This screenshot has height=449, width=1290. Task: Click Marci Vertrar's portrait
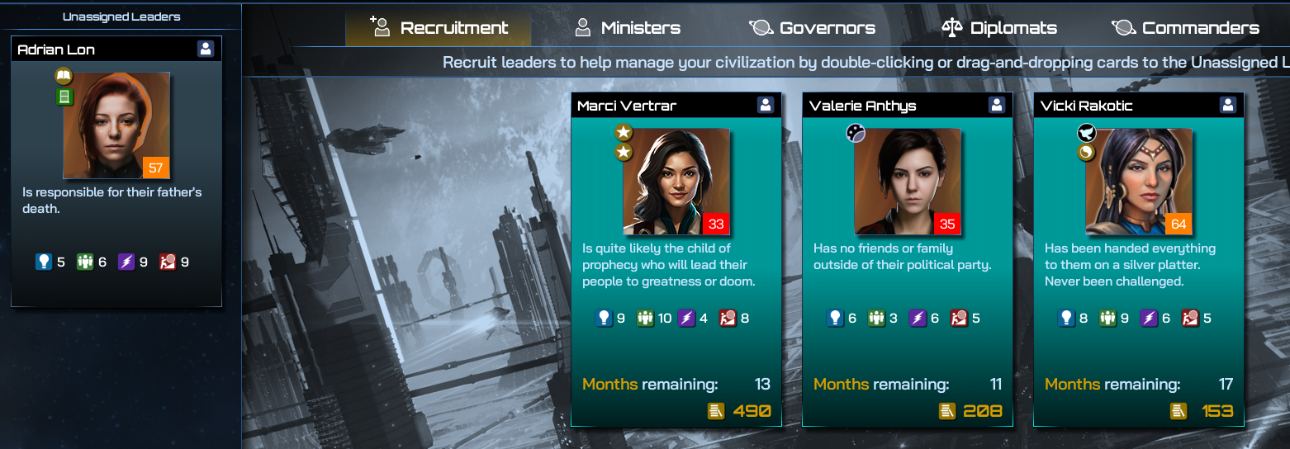pos(676,182)
